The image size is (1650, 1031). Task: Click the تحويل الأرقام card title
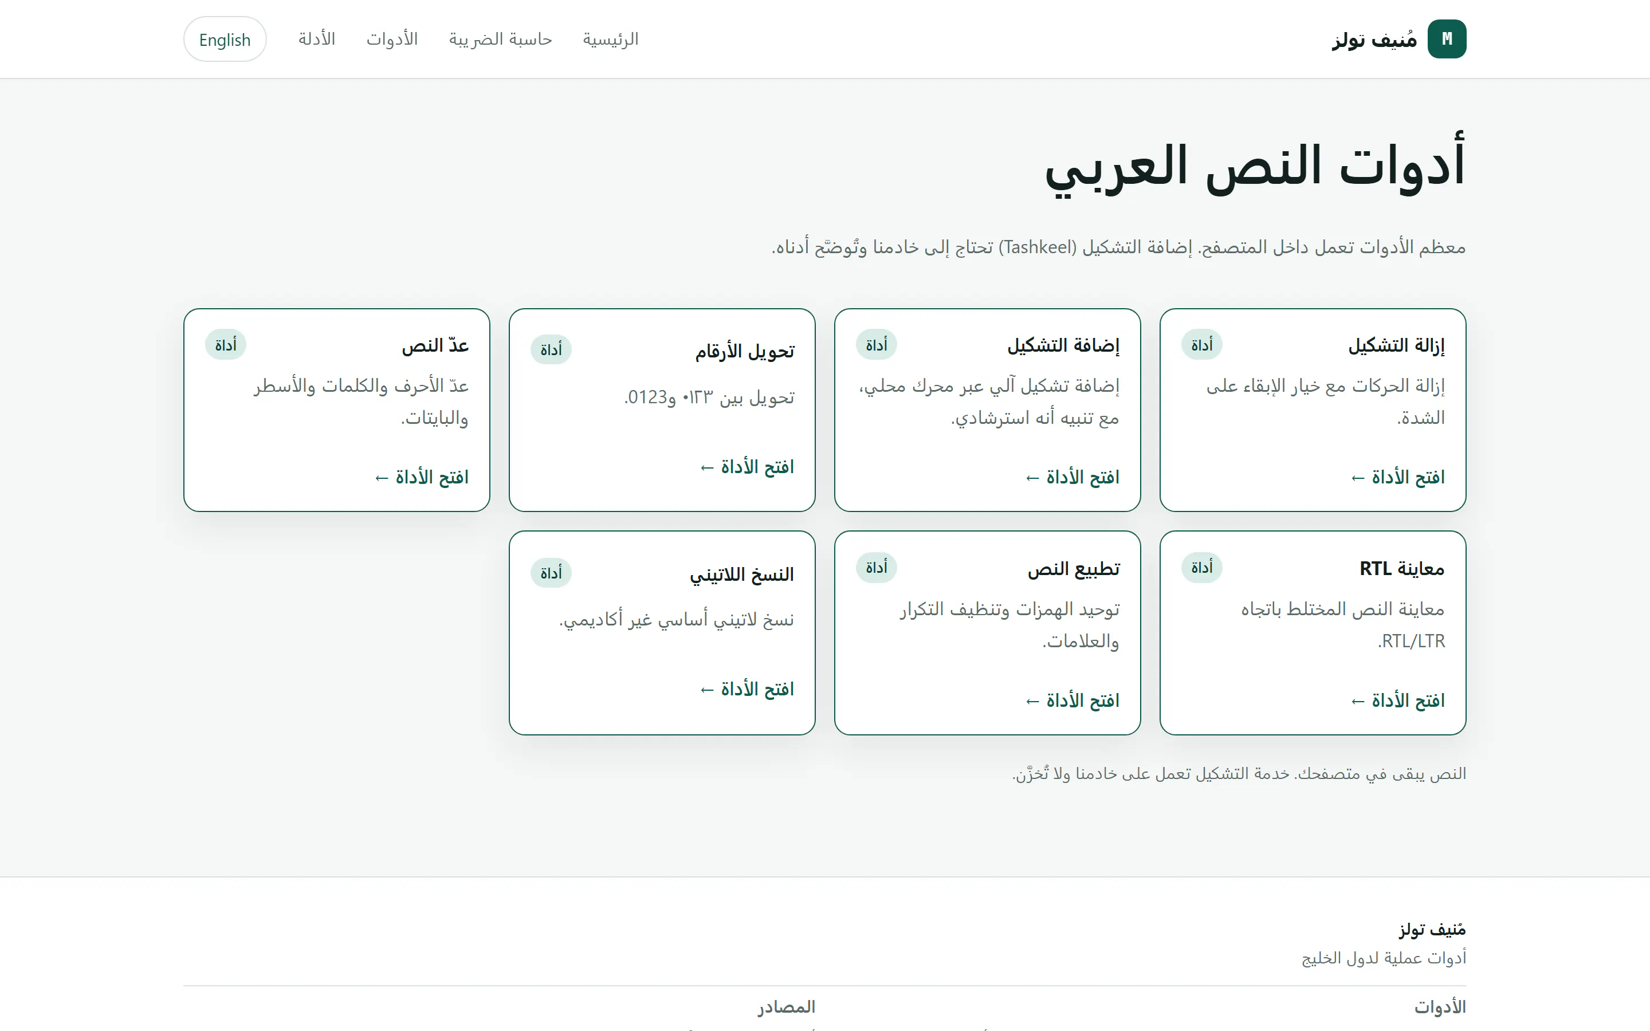(x=745, y=351)
